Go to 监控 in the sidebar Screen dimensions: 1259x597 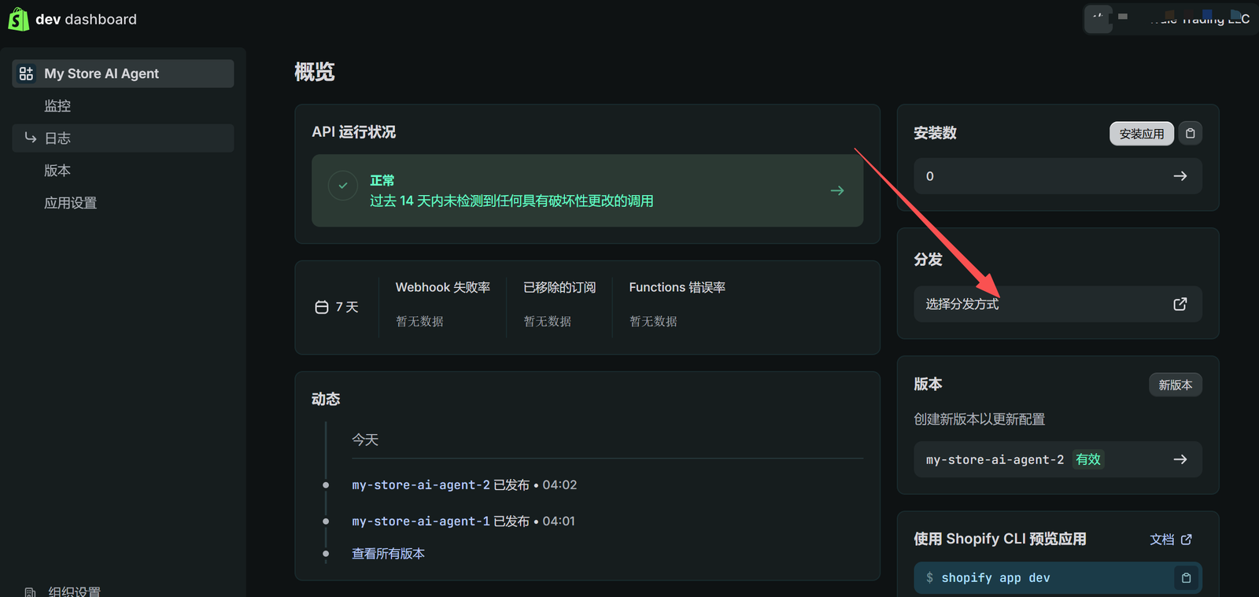click(x=57, y=105)
